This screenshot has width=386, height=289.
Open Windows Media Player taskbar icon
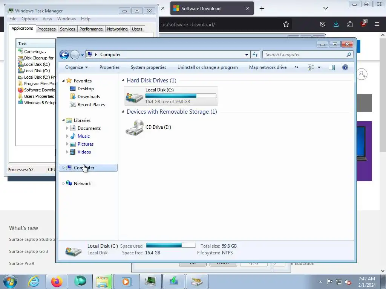tap(126, 281)
